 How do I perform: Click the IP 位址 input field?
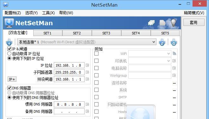pyautogui.click(x=69, y=65)
